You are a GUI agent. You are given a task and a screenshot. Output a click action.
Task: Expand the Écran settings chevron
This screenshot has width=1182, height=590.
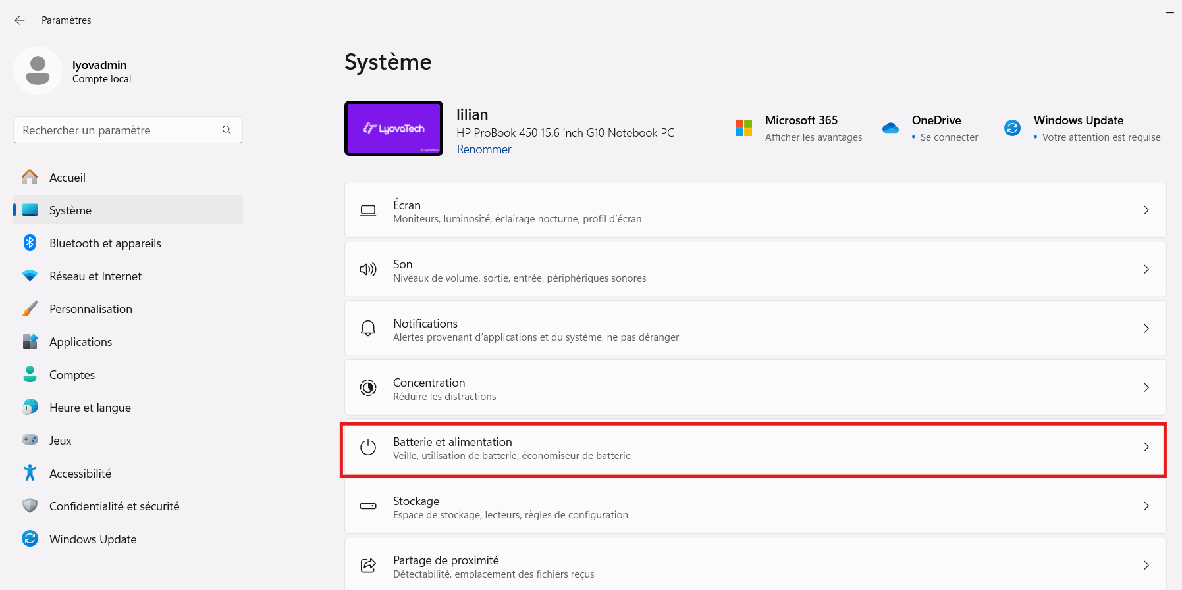click(x=1146, y=210)
